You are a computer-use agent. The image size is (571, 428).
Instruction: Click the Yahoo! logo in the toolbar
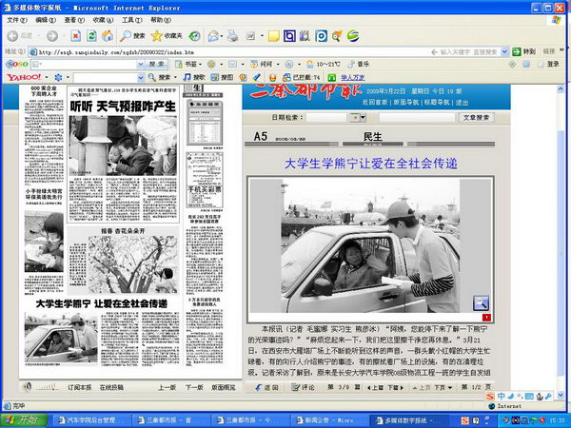pos(19,77)
